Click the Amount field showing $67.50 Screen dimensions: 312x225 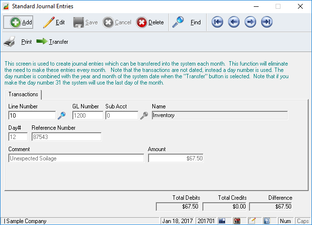click(176, 158)
